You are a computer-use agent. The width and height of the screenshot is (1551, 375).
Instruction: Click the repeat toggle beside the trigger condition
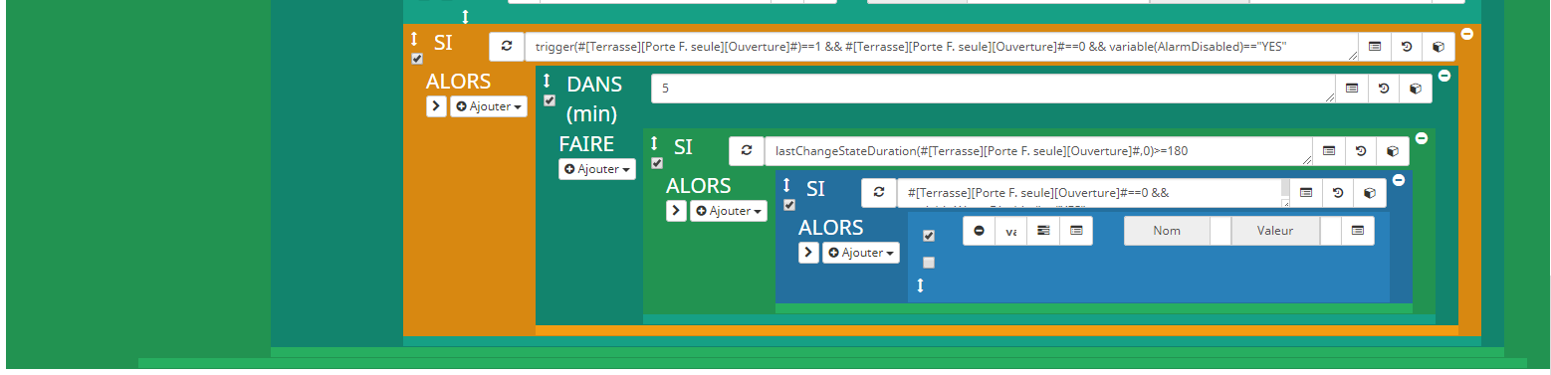(507, 47)
